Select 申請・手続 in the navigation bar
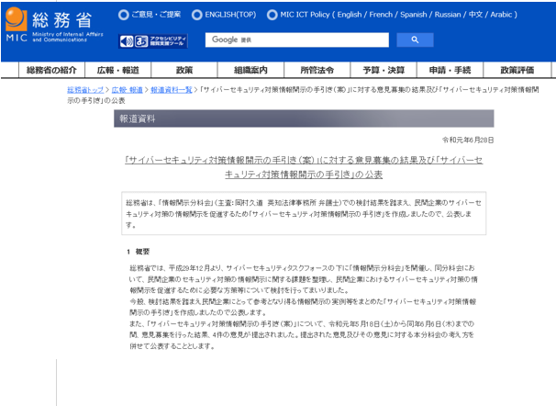The image size is (556, 406). pyautogui.click(x=450, y=70)
